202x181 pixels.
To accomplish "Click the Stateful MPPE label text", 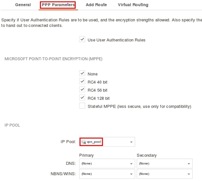I will [x=139, y=106].
